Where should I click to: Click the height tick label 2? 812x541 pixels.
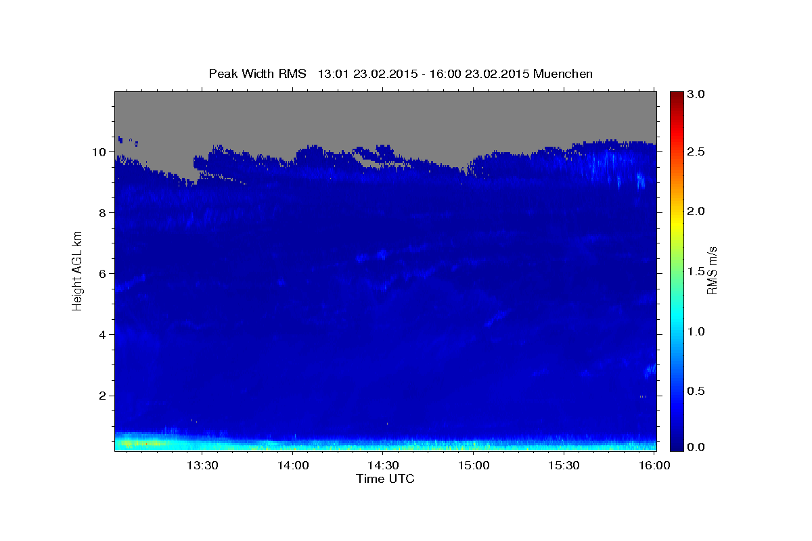pos(103,396)
